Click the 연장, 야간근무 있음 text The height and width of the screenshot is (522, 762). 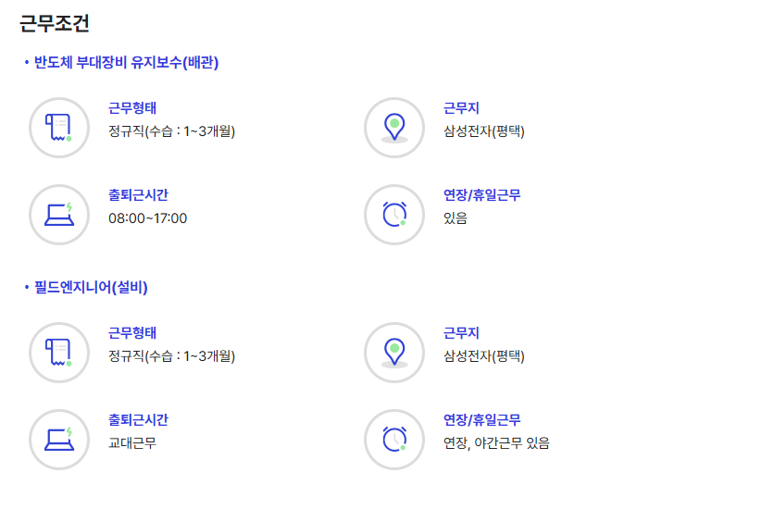tap(496, 442)
